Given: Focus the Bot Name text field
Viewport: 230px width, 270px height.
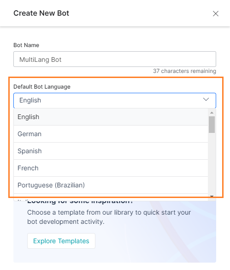Looking at the screenshot, I should (115, 59).
